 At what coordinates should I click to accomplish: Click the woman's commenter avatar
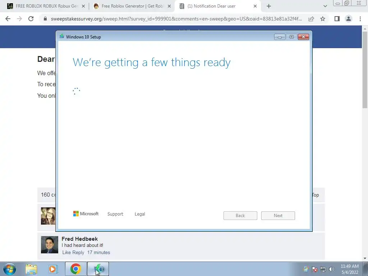48,216
